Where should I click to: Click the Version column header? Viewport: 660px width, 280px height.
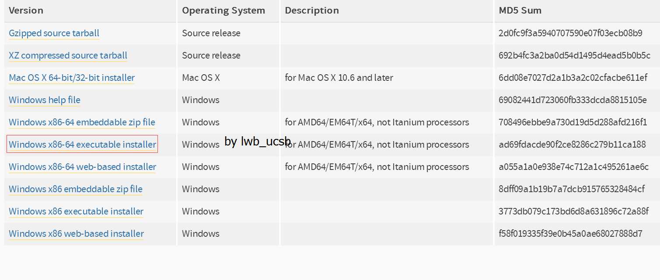tap(26, 10)
